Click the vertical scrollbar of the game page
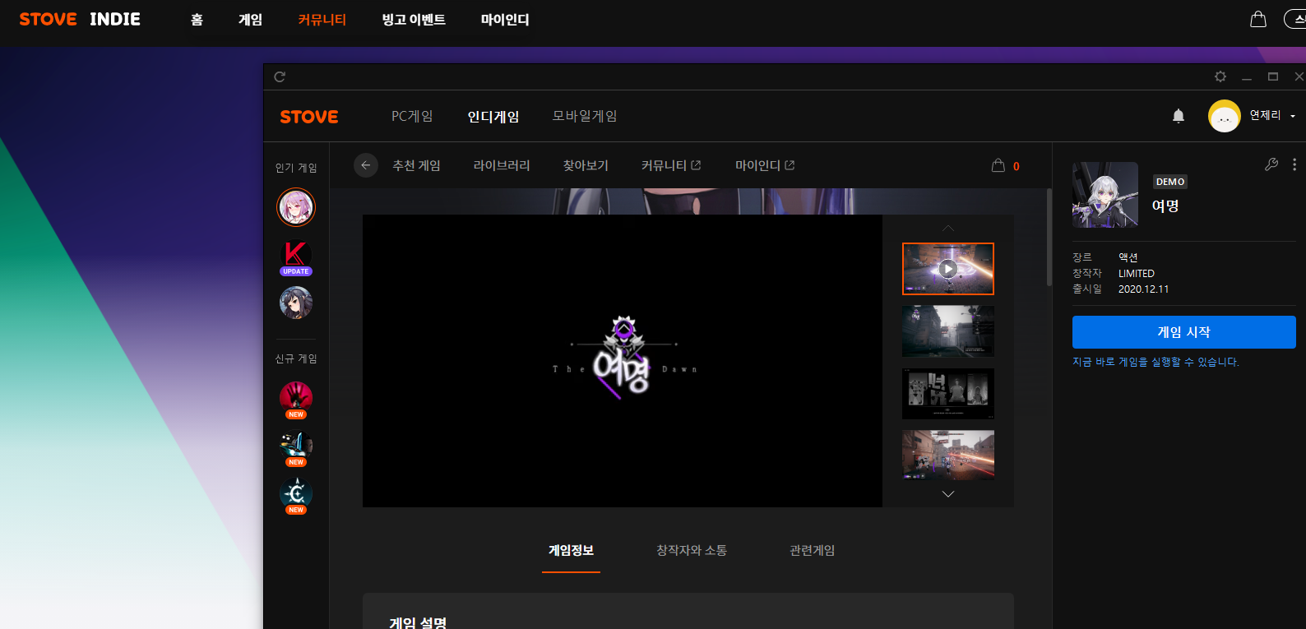The height and width of the screenshot is (629, 1306). tap(1049, 238)
